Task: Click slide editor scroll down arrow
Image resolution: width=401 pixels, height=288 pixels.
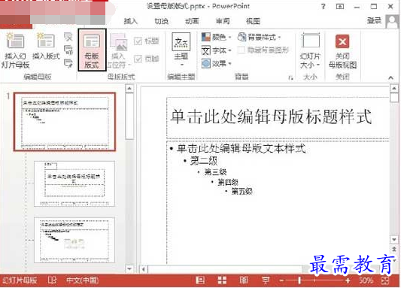Action: click(394, 240)
